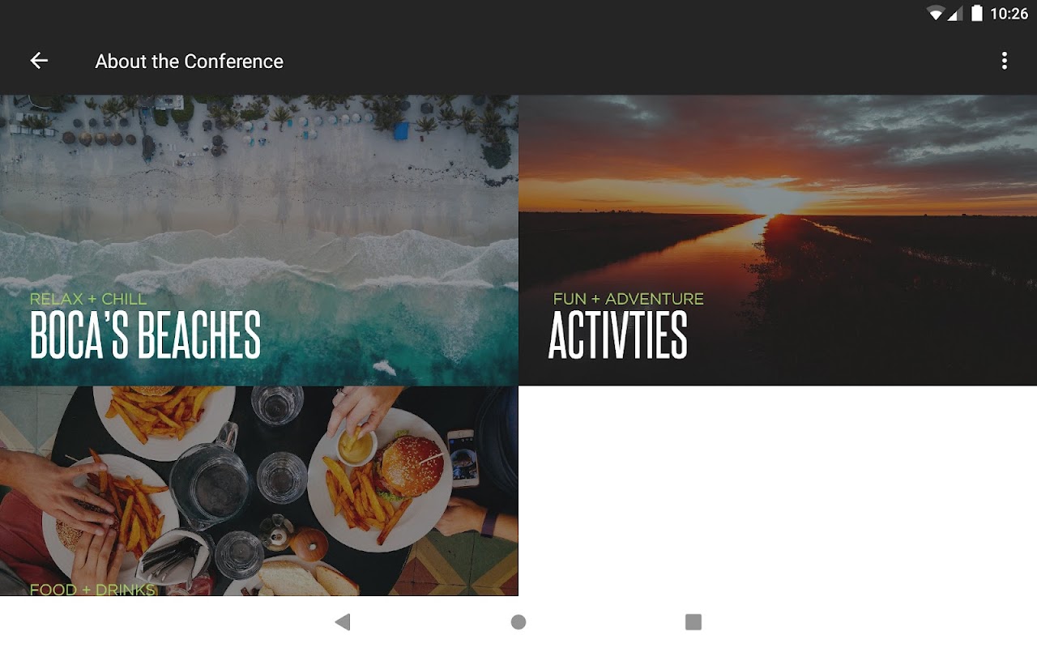Tap the Android back triangle button
The width and height of the screenshot is (1037, 648).
coord(343,622)
